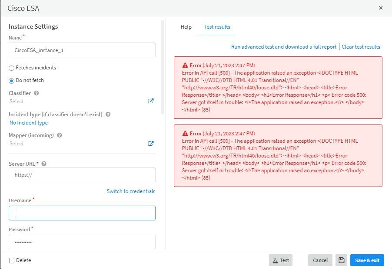
Task: Switch to the Help tab
Action: pos(186,27)
